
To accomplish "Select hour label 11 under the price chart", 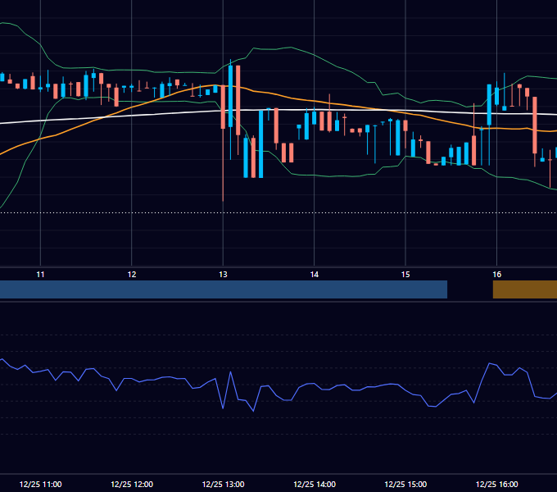I will (40, 275).
